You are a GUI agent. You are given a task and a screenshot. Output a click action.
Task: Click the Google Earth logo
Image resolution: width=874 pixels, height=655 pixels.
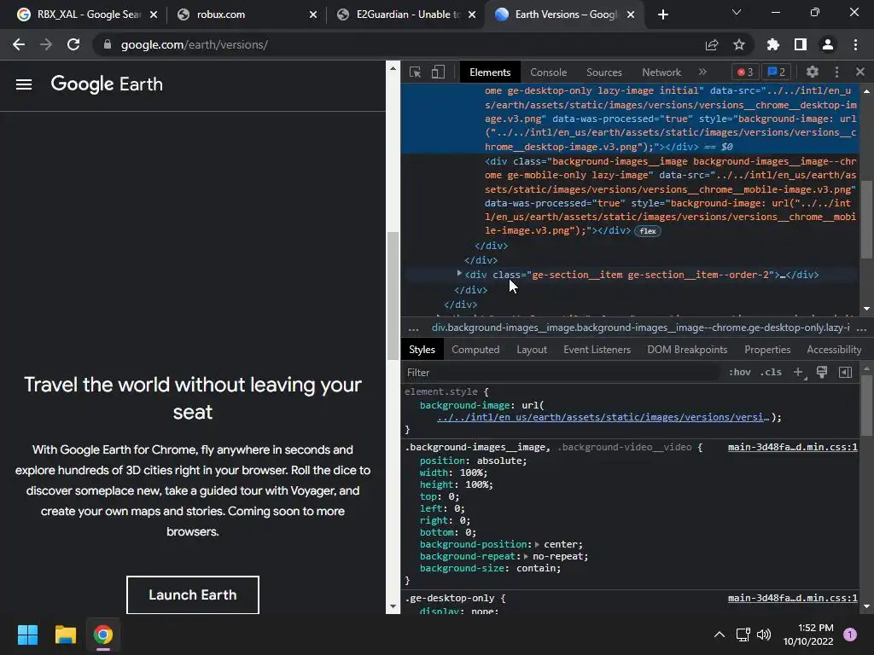[107, 84]
